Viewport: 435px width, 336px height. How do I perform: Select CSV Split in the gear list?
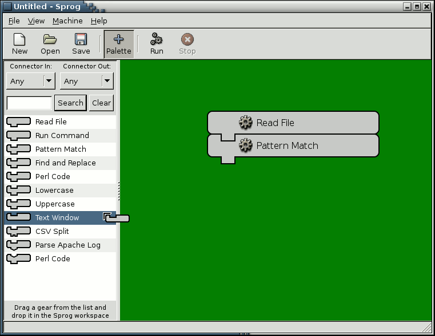52,231
